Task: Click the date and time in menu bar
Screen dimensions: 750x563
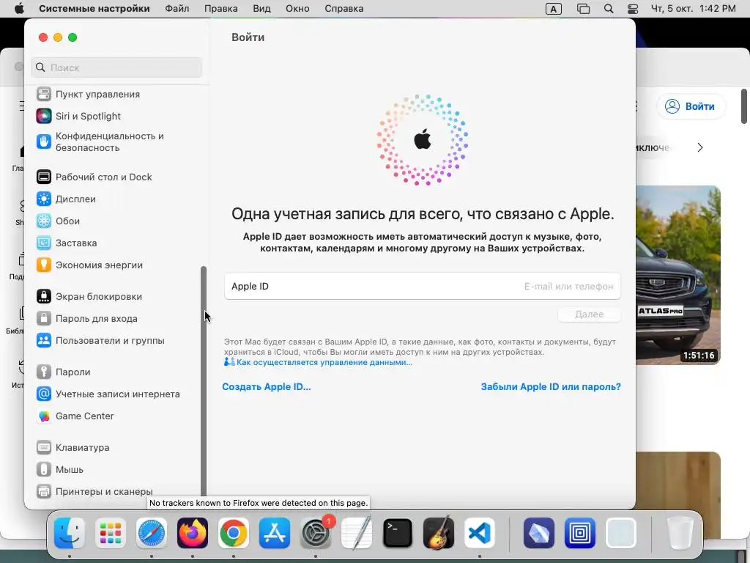Action: tap(693, 9)
